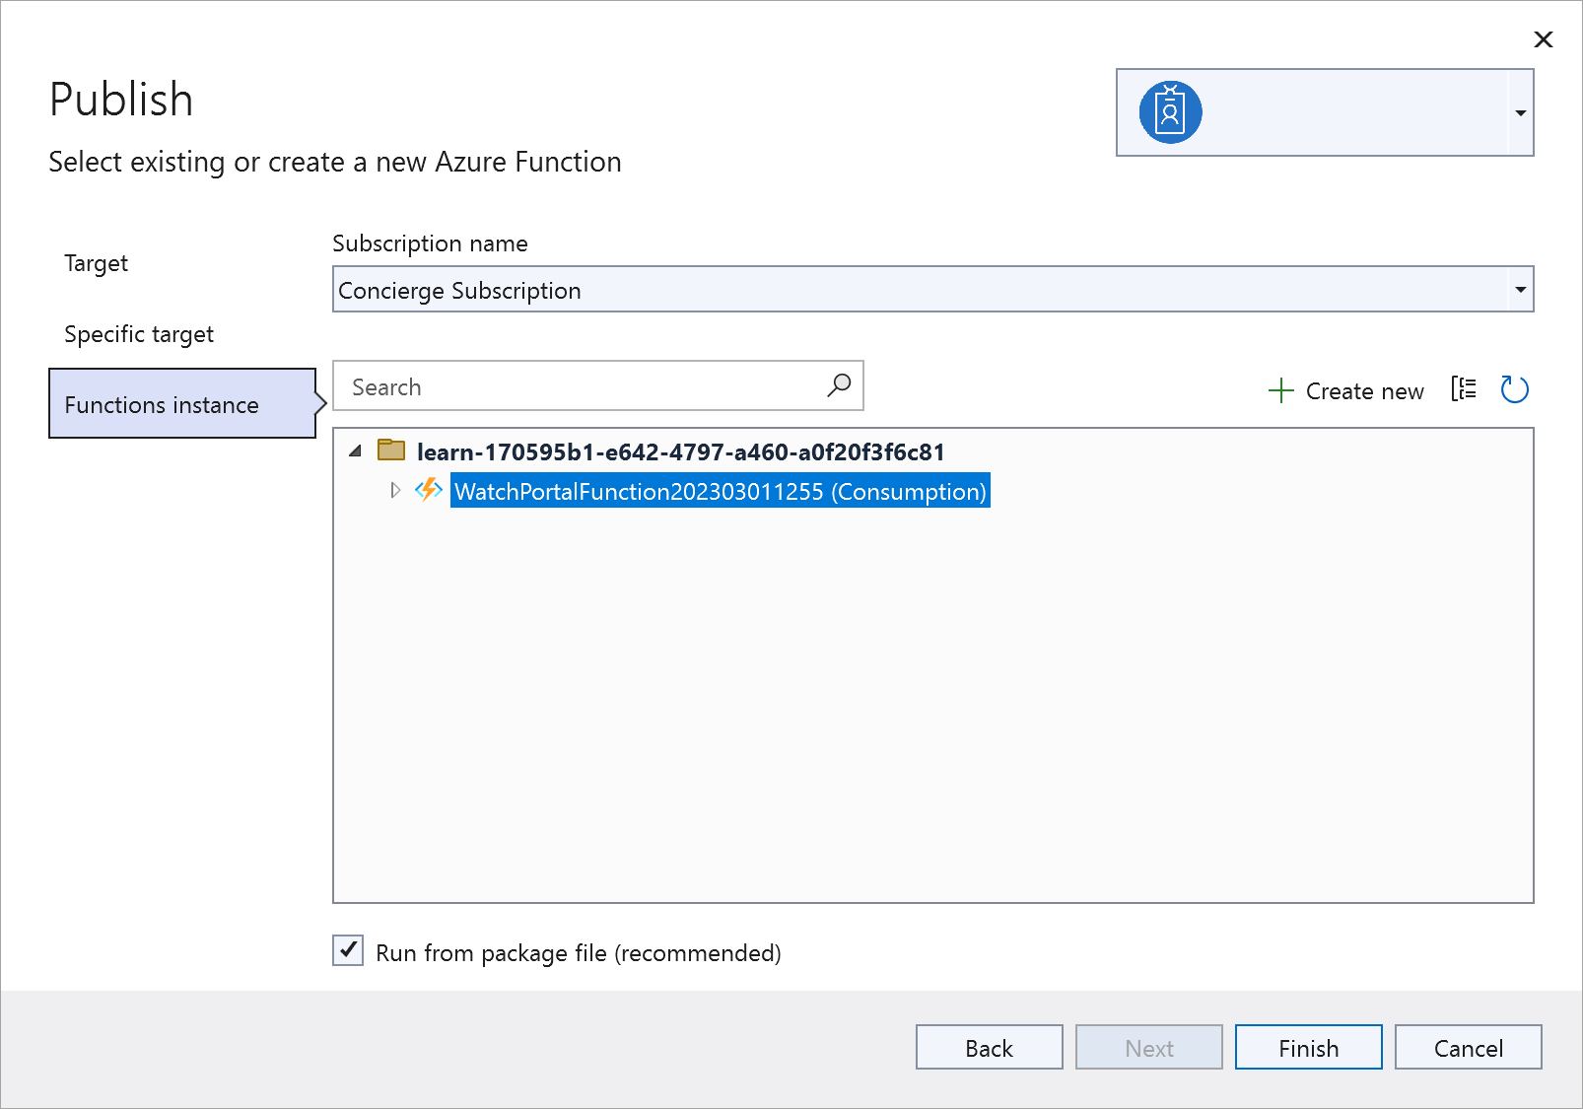Click the Finish button

(x=1309, y=1047)
